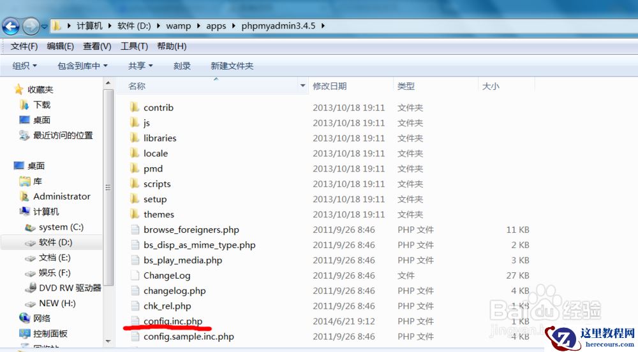638x352 pixels.
Task: Select 娱乐 (F:) drive icon
Action: click(x=30, y=273)
